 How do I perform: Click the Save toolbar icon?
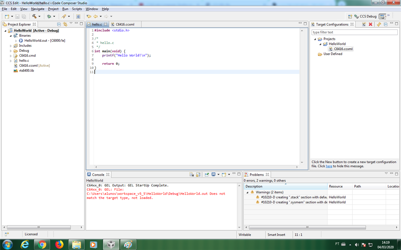click(18, 16)
